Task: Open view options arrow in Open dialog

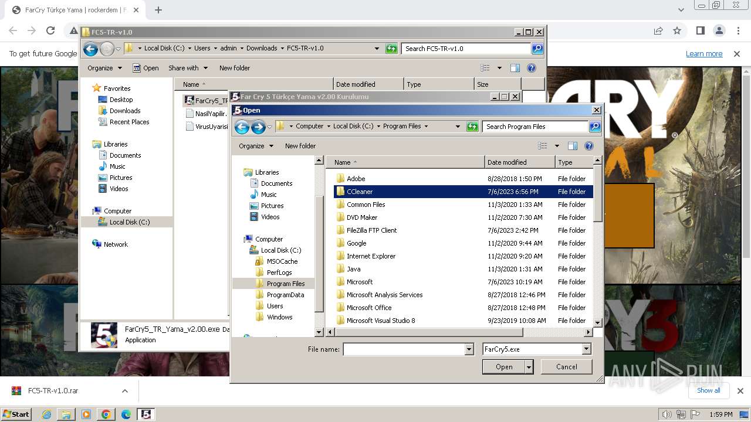Action: (557, 146)
